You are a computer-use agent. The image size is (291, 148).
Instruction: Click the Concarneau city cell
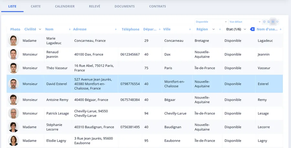[174, 40]
